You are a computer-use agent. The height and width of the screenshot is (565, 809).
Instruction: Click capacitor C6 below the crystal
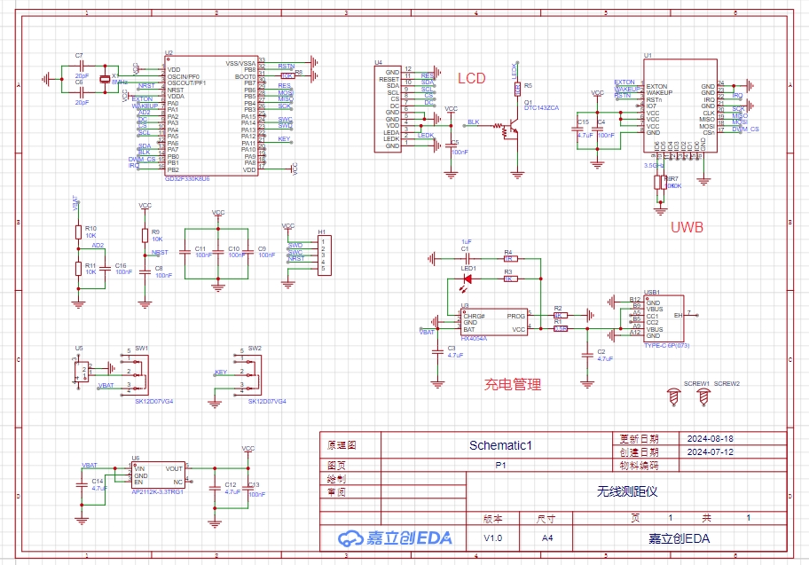point(82,92)
